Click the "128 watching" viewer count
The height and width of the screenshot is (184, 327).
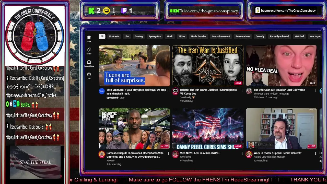pos(261,161)
